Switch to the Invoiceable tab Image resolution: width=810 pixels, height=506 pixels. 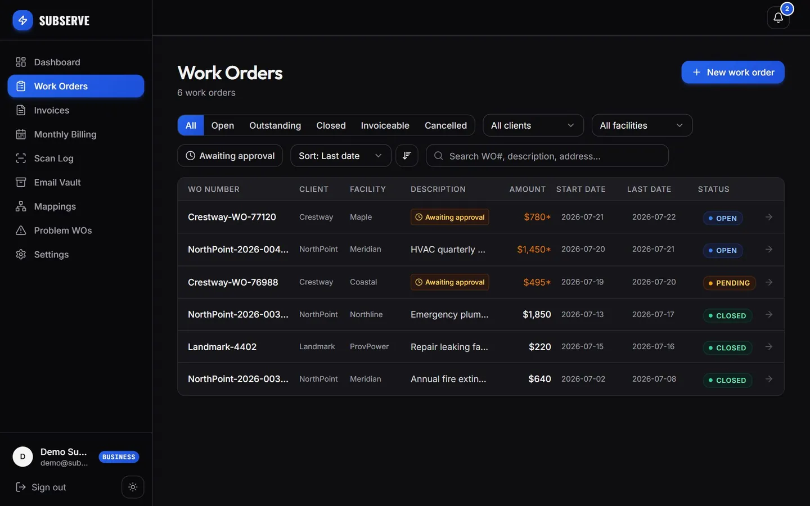(385, 125)
